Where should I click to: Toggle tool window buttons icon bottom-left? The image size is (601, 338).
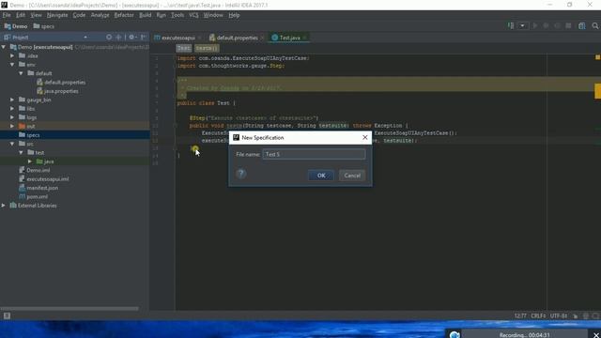tap(7, 315)
